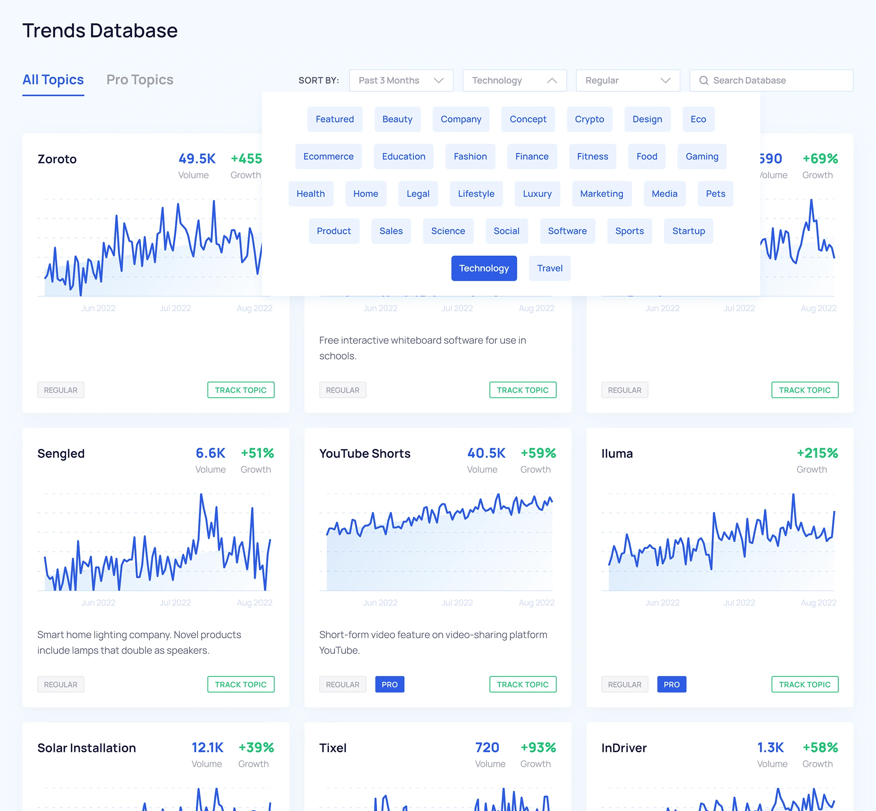Choose the Food category

pyautogui.click(x=647, y=157)
